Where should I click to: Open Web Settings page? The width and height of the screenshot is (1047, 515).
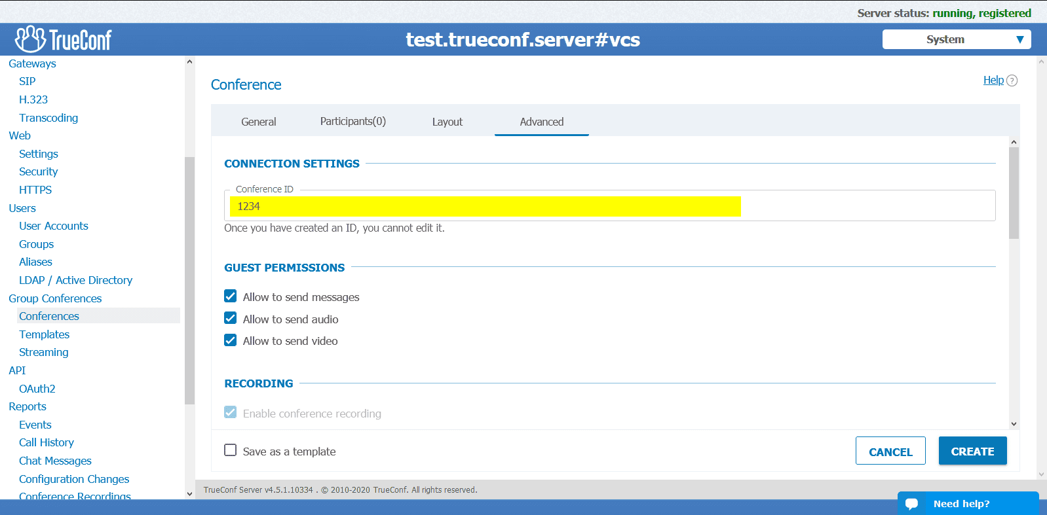[39, 154]
